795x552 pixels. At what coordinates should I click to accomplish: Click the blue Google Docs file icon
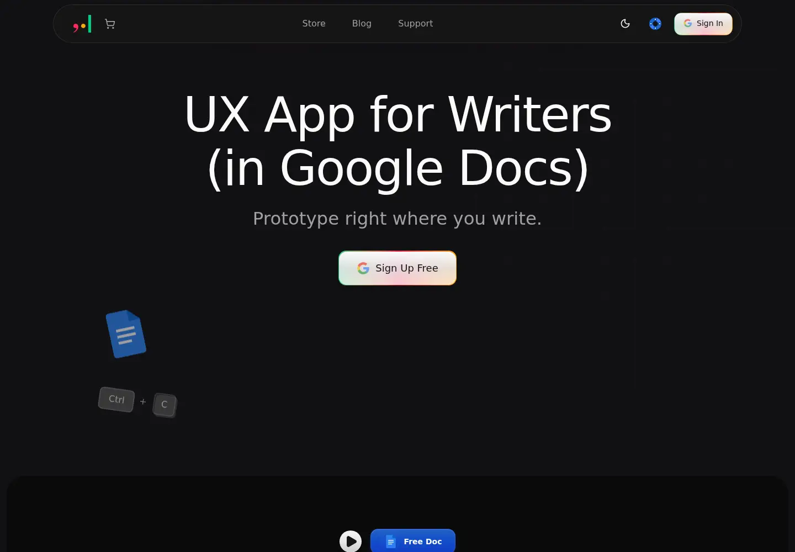(126, 334)
